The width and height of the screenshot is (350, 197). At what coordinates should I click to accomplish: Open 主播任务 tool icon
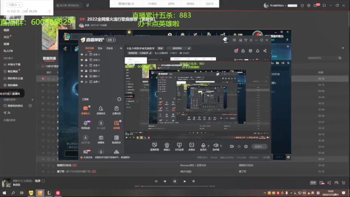click(x=116, y=110)
